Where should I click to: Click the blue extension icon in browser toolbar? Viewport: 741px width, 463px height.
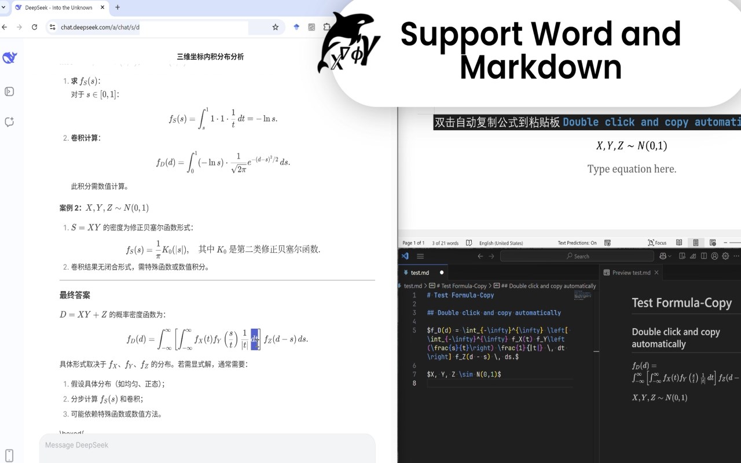[296, 27]
